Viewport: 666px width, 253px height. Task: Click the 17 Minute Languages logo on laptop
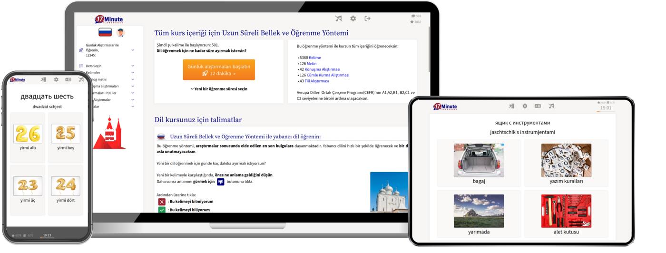(109, 19)
